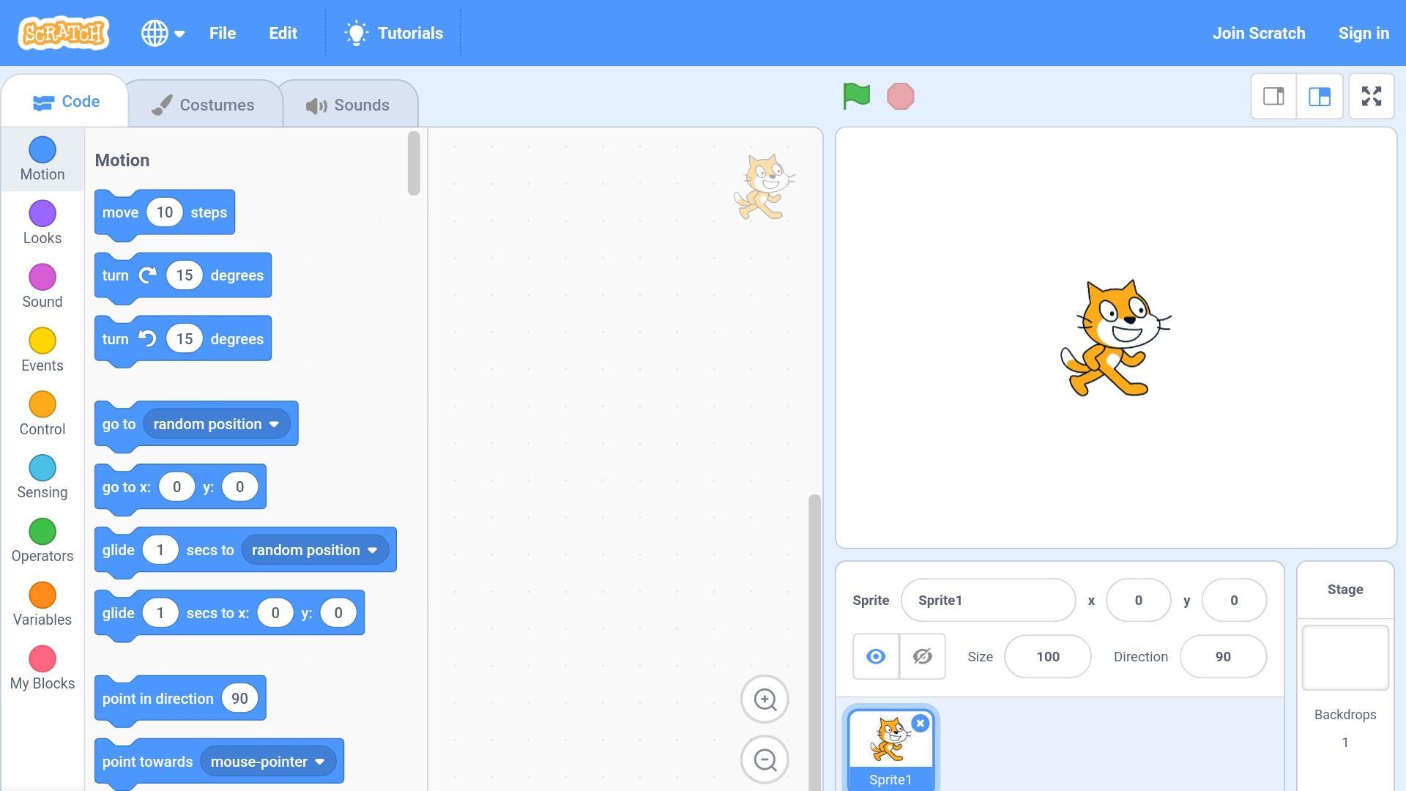Switch to Costumes tab
The width and height of the screenshot is (1406, 791).
tap(204, 104)
